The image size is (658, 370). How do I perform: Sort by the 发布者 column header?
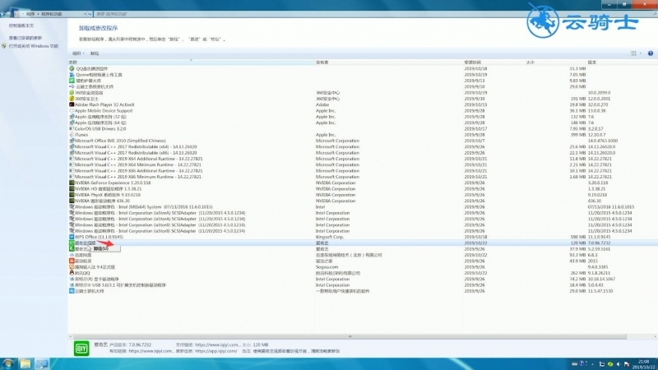389,62
